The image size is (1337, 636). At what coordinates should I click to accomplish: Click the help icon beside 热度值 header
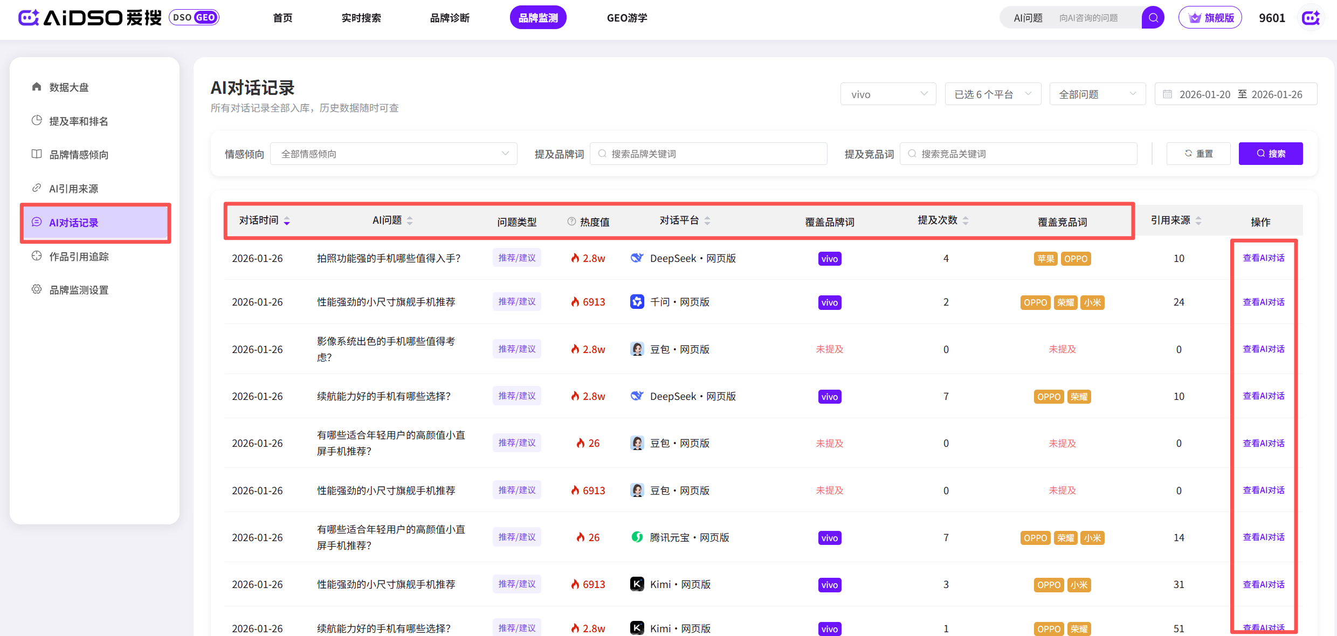[x=571, y=222]
